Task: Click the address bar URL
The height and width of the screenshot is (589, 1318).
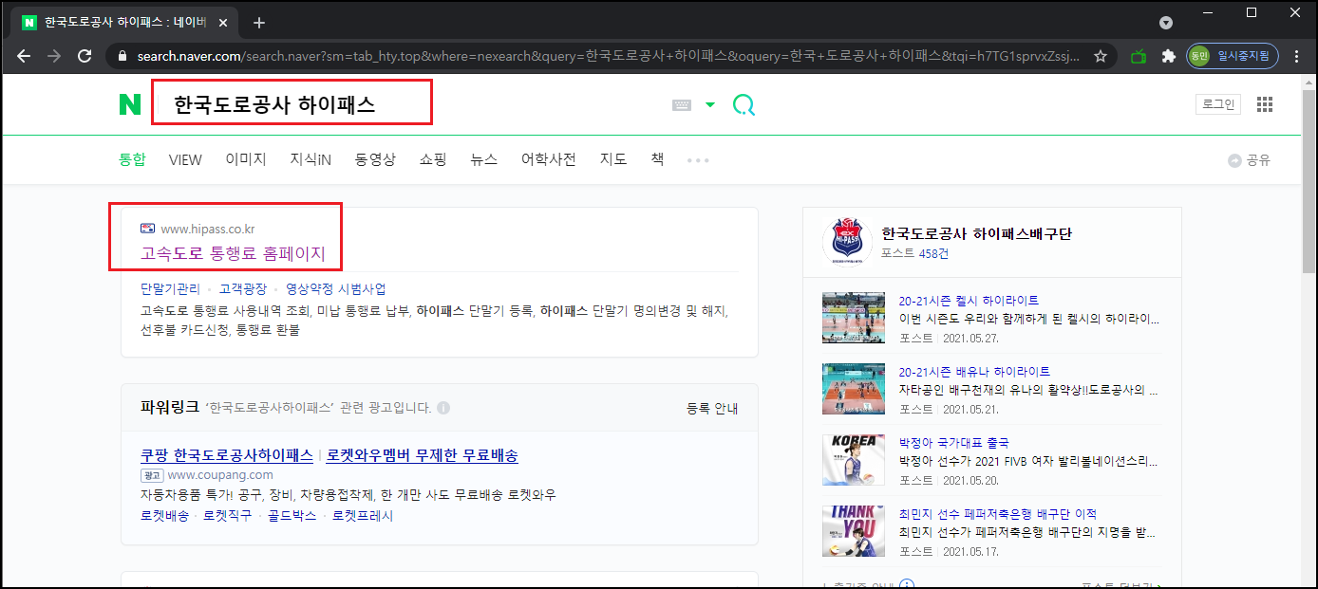Action: [608, 56]
